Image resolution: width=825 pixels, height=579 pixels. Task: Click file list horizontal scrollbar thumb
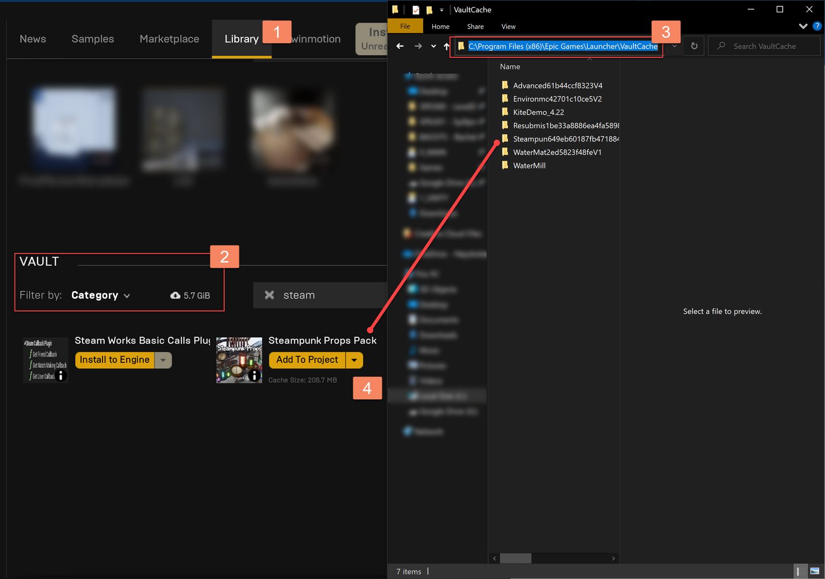515,558
